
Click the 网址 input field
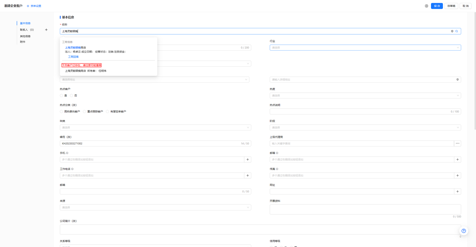(362, 192)
